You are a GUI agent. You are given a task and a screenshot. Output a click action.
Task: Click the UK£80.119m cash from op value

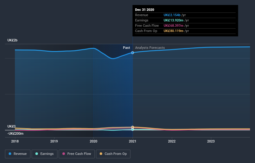tap(174, 31)
